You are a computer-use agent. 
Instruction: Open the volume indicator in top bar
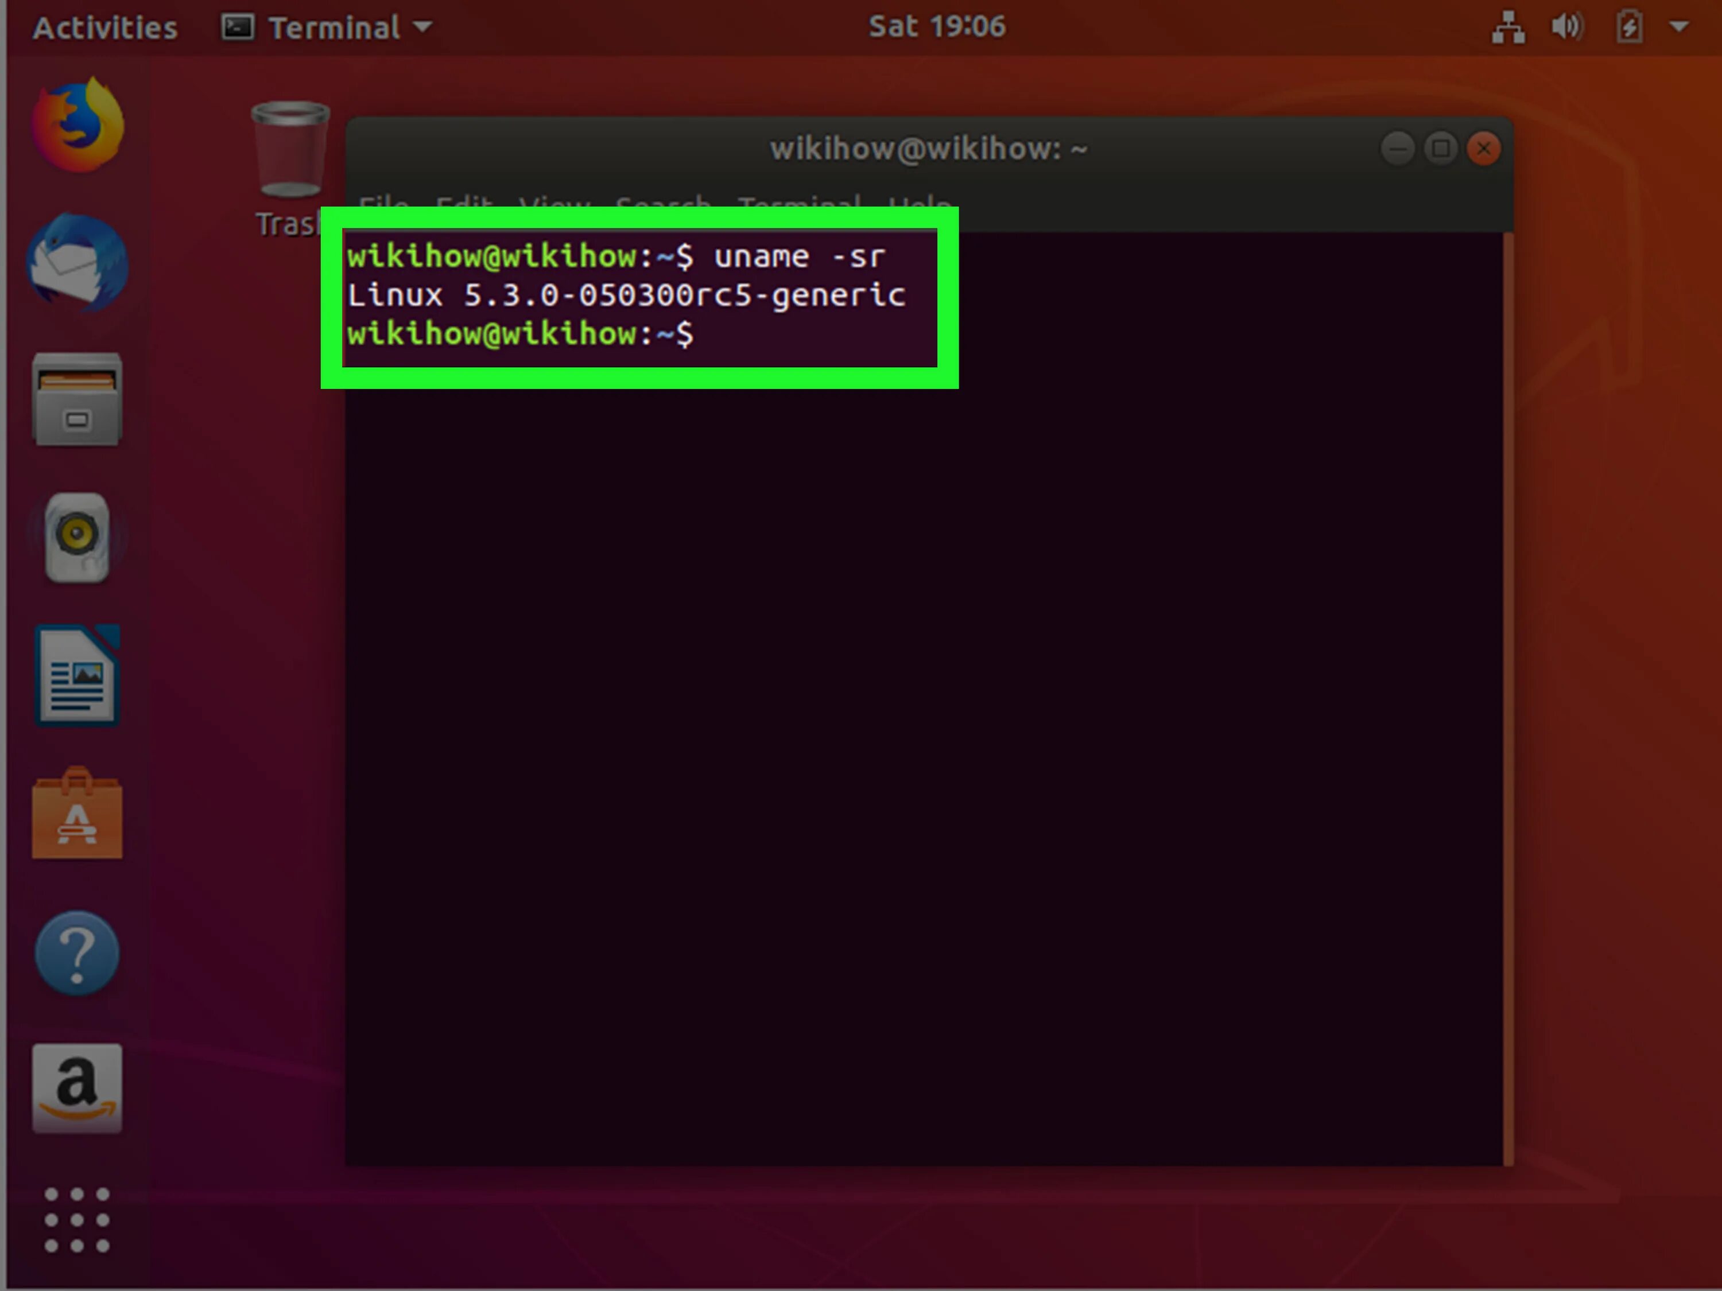pyautogui.click(x=1566, y=27)
